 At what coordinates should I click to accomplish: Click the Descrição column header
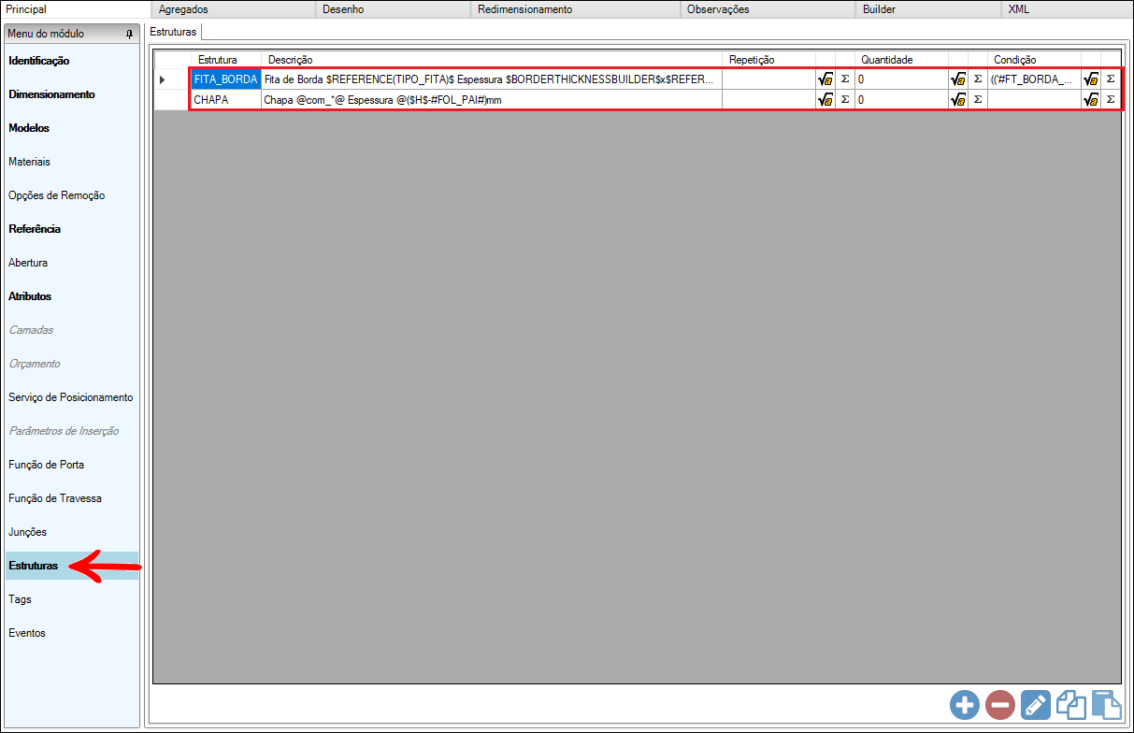tap(492, 60)
